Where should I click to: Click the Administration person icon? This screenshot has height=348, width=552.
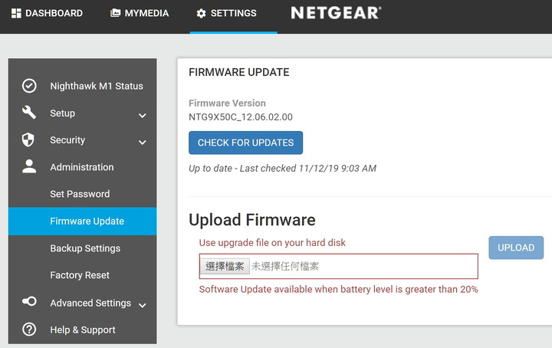29,166
